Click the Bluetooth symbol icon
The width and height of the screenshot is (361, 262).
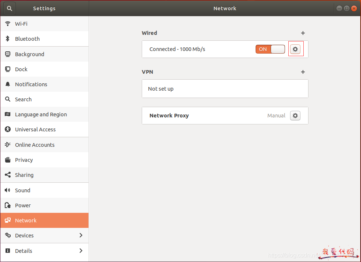[8, 39]
